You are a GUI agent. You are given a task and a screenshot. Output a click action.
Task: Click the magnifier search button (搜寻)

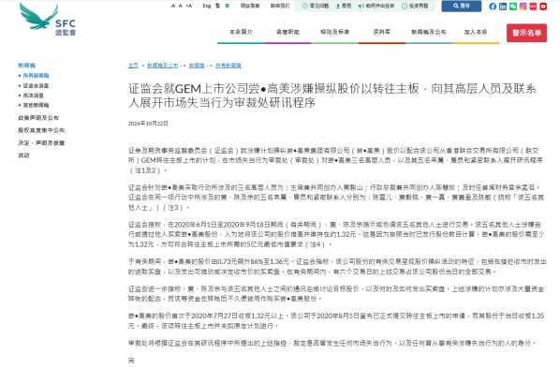click(x=462, y=6)
